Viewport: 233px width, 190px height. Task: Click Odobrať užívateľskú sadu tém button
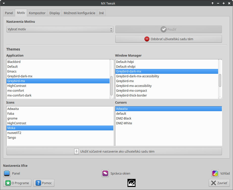click(169, 39)
